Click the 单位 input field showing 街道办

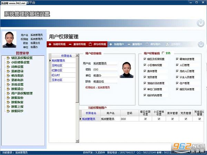point(105,75)
